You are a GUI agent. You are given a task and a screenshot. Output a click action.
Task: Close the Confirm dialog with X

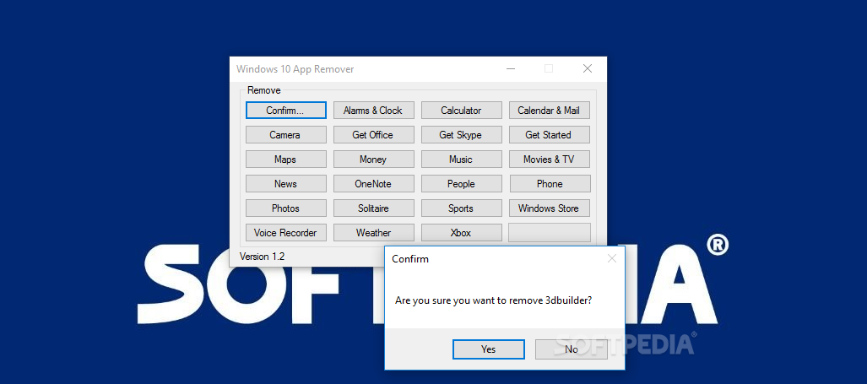611,258
